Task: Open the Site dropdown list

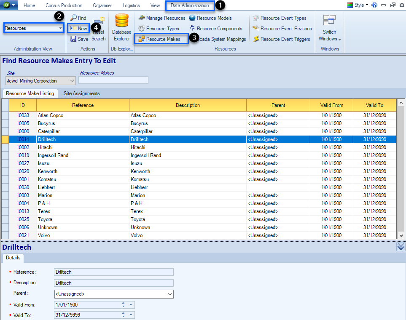Action: click(72, 81)
